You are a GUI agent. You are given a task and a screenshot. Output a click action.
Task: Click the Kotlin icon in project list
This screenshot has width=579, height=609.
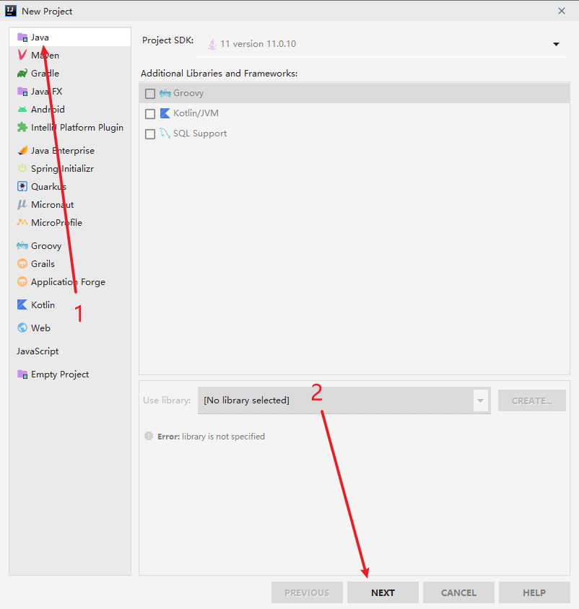coord(22,305)
